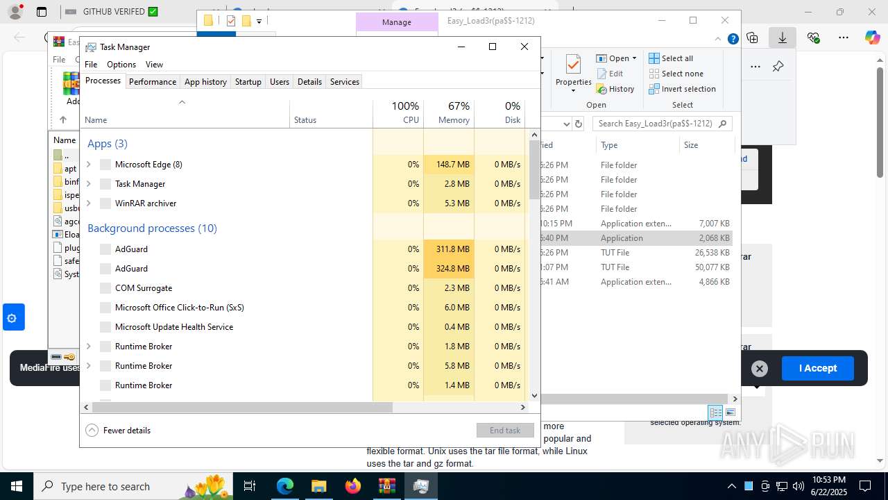Open Edge tab actions menu icon
The image size is (888, 500).
tap(42, 12)
